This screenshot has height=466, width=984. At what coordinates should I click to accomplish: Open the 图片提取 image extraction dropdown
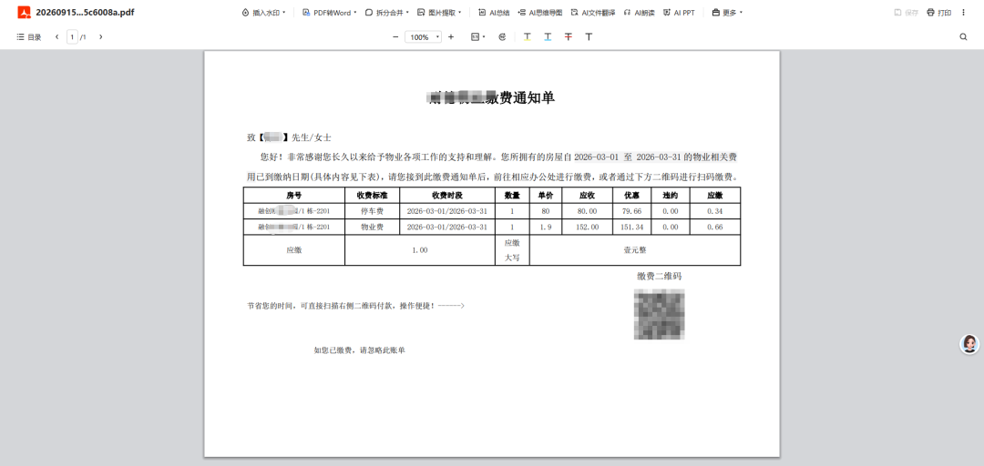point(439,13)
